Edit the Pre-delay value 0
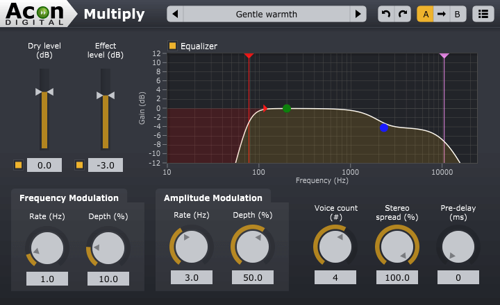Viewport: 500px width, 305px height. point(458,277)
